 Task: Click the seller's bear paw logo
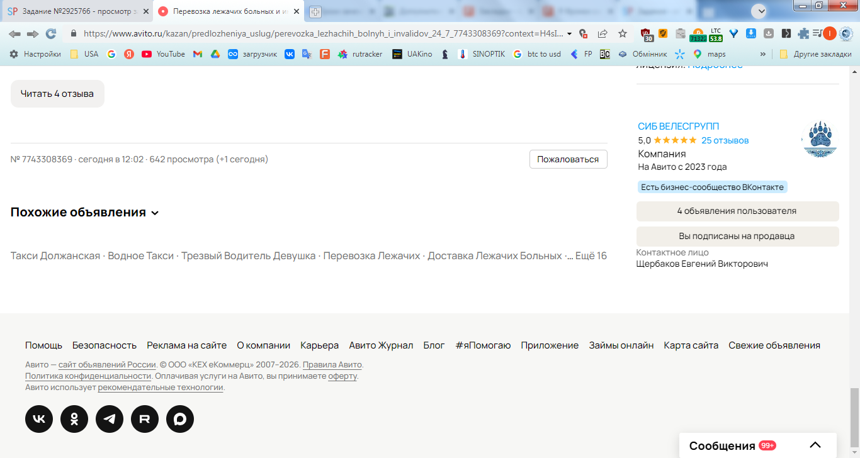[x=819, y=139]
